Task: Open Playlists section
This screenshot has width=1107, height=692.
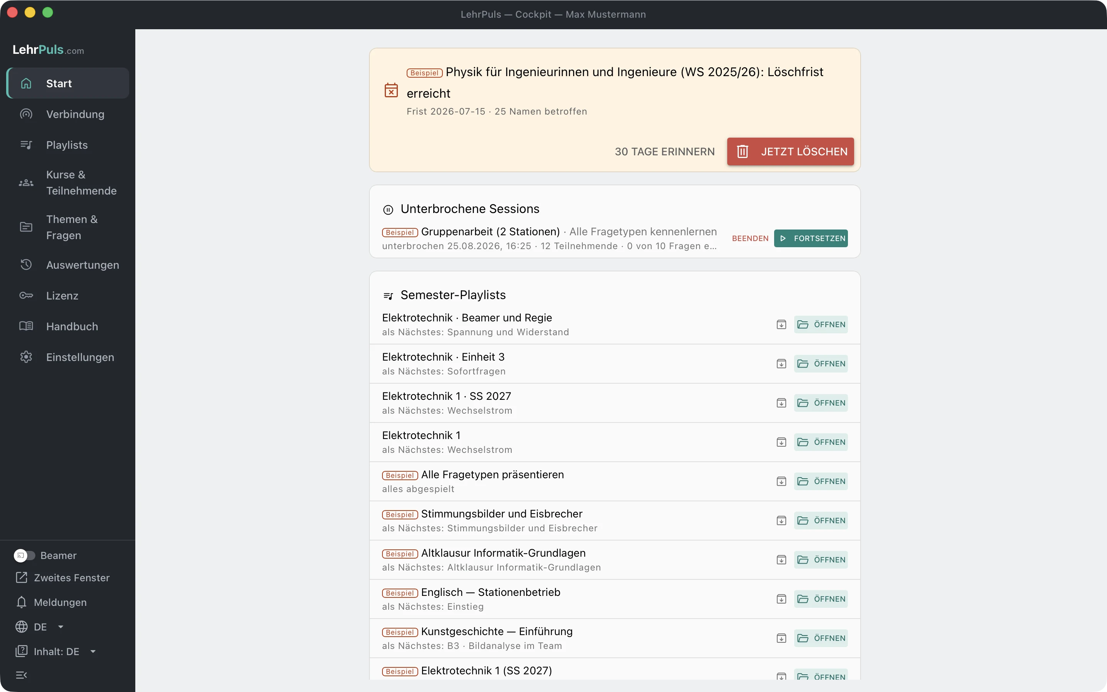Action: pyautogui.click(x=68, y=145)
